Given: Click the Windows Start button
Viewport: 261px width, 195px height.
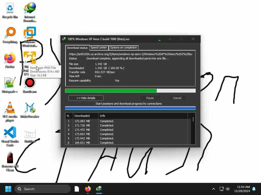Looking at the screenshot, I should click(x=8, y=189).
